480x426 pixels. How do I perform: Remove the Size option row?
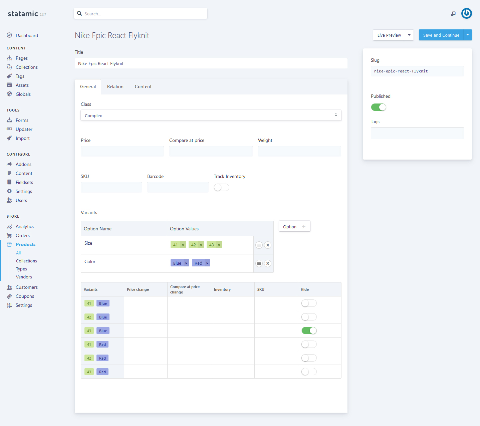pyautogui.click(x=268, y=245)
